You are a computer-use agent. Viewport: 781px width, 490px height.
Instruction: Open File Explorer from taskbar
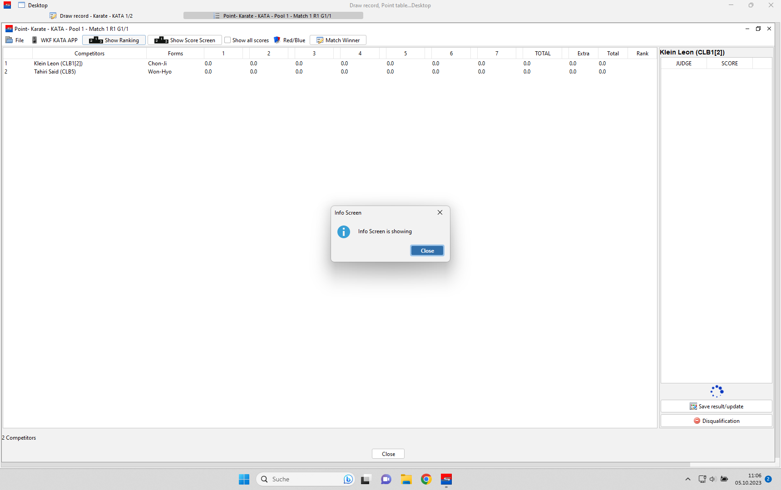406,479
